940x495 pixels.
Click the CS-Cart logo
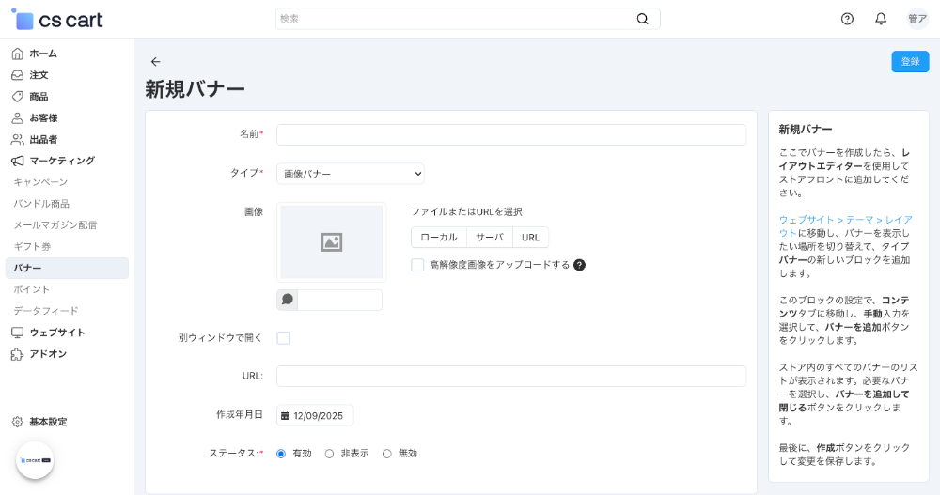[x=57, y=19]
